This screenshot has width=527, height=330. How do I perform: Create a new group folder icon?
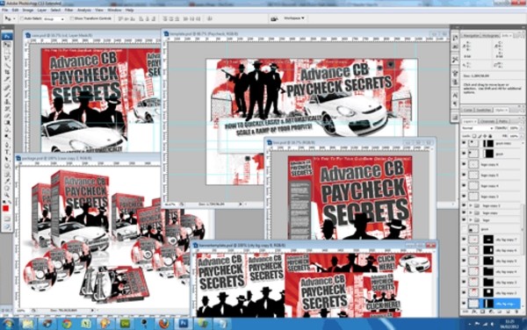[499, 312]
